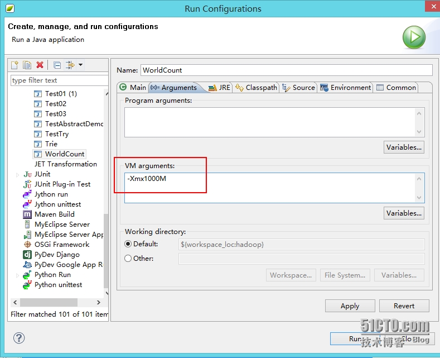The height and width of the screenshot is (358, 440).
Task: Duplicate the selected launch configuration
Action: tap(27, 65)
